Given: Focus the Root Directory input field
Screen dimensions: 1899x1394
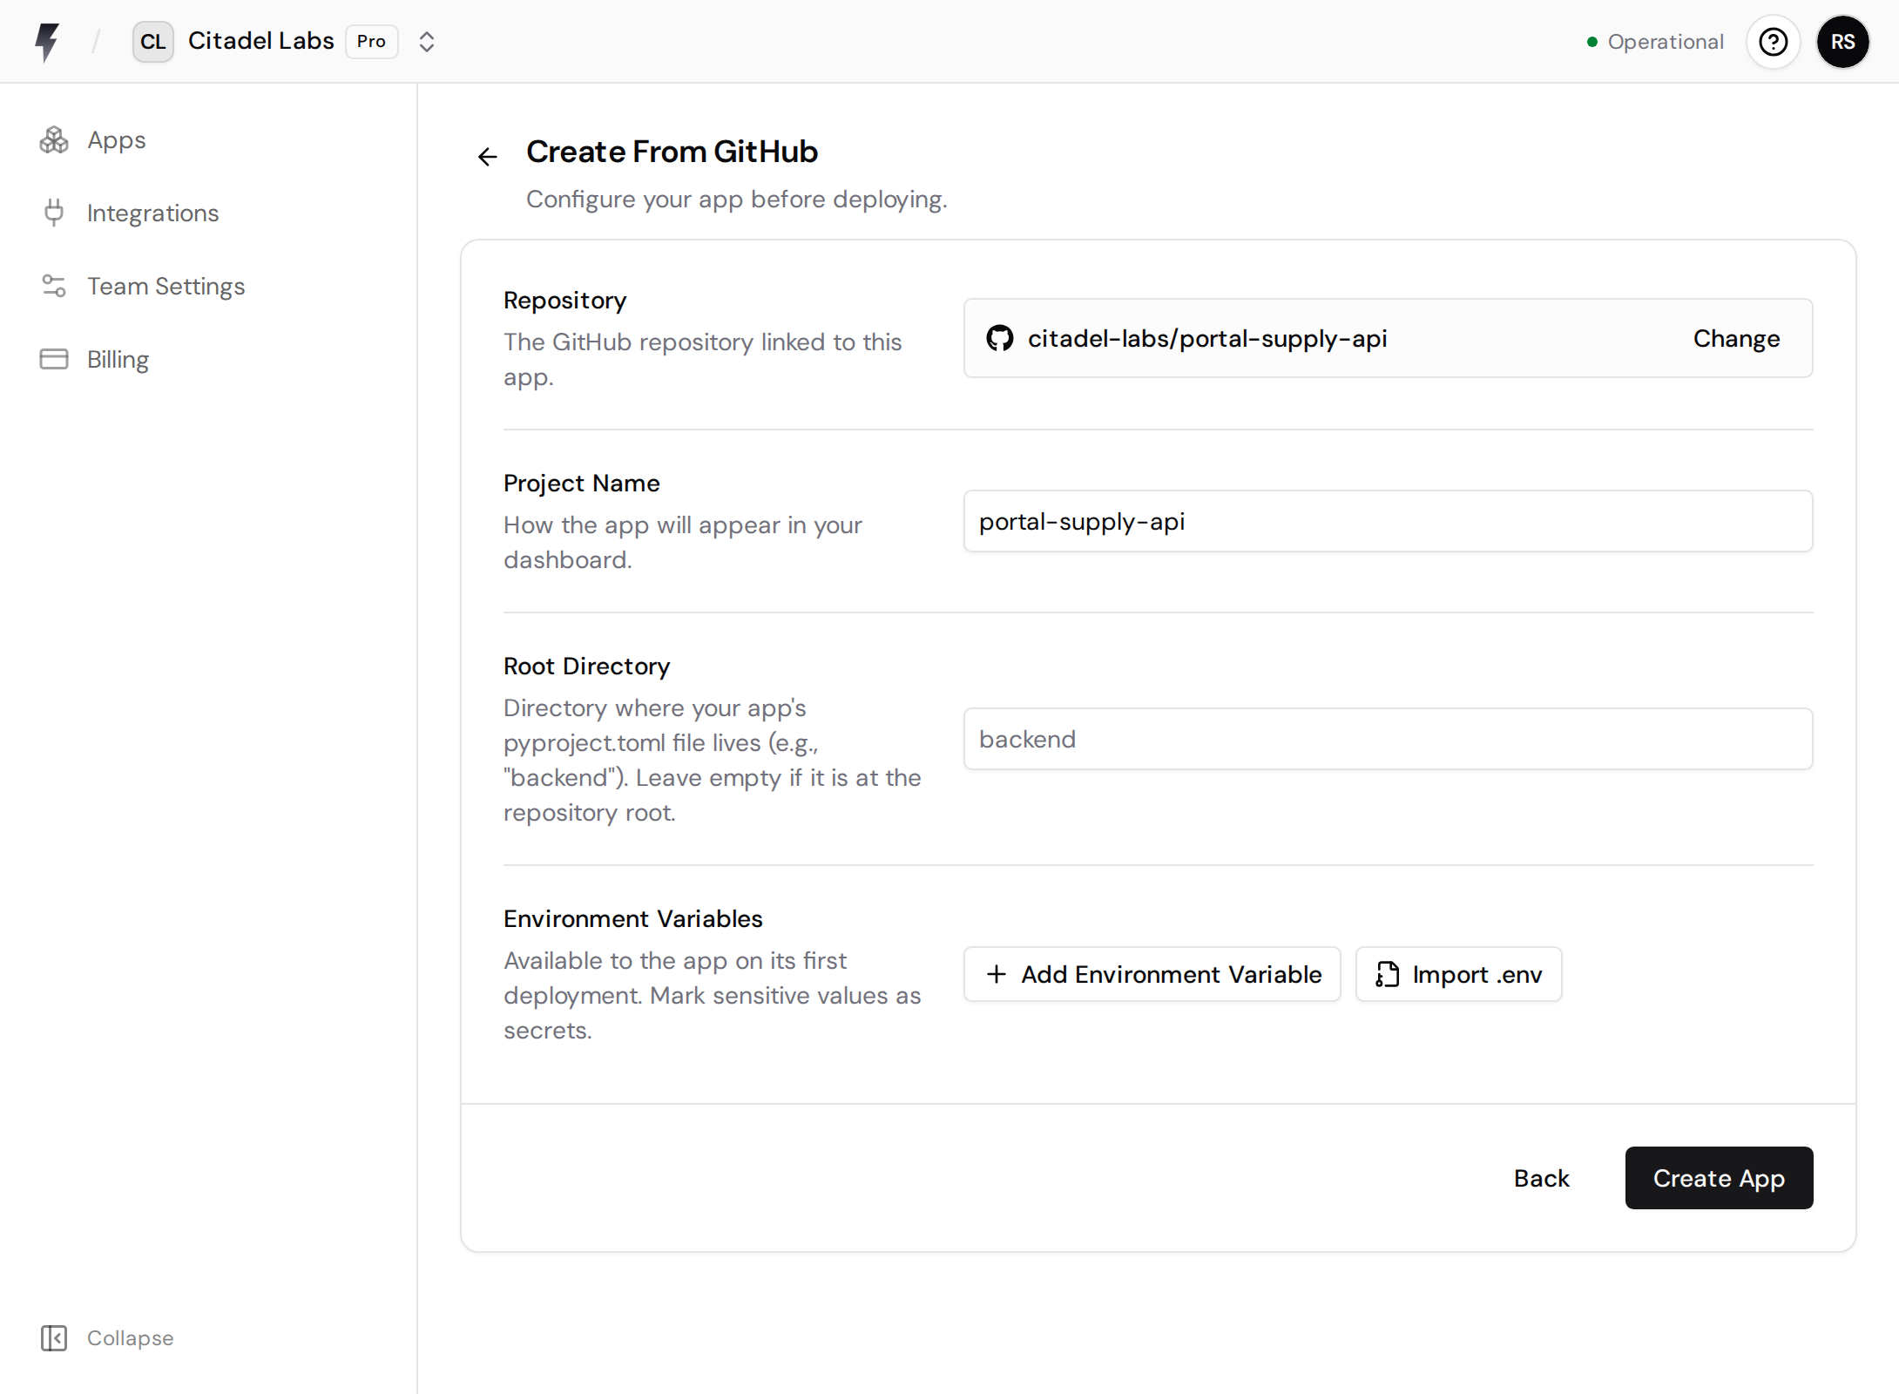Looking at the screenshot, I should pos(1389,739).
